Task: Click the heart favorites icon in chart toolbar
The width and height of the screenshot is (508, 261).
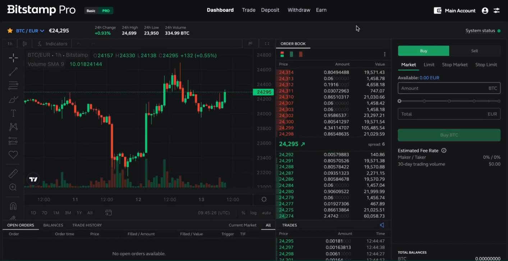Action: coord(13,155)
